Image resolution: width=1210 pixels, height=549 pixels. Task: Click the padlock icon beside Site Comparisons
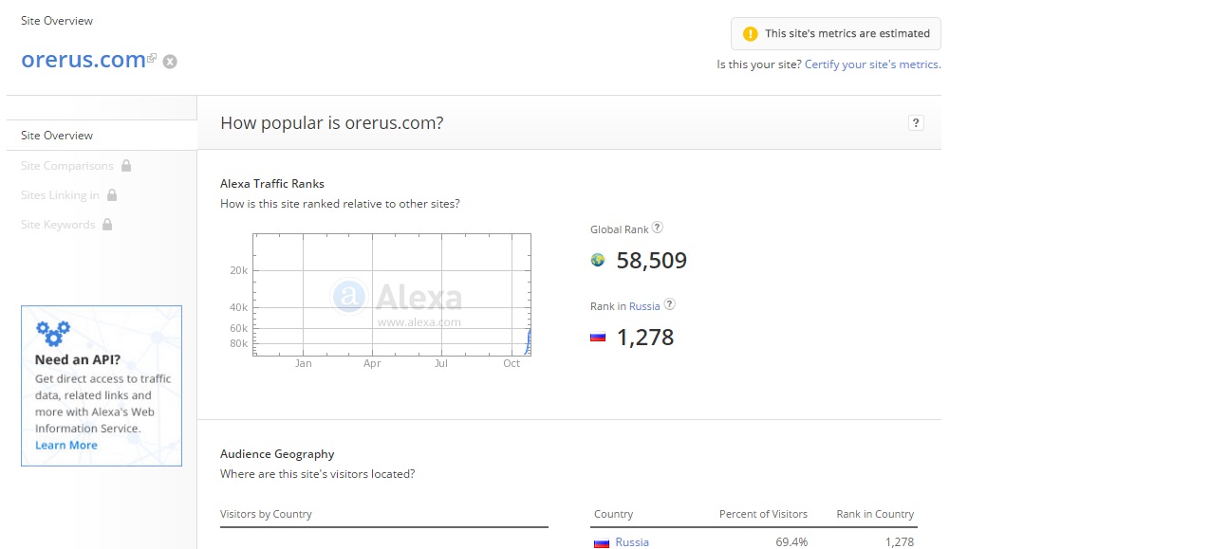click(x=126, y=166)
